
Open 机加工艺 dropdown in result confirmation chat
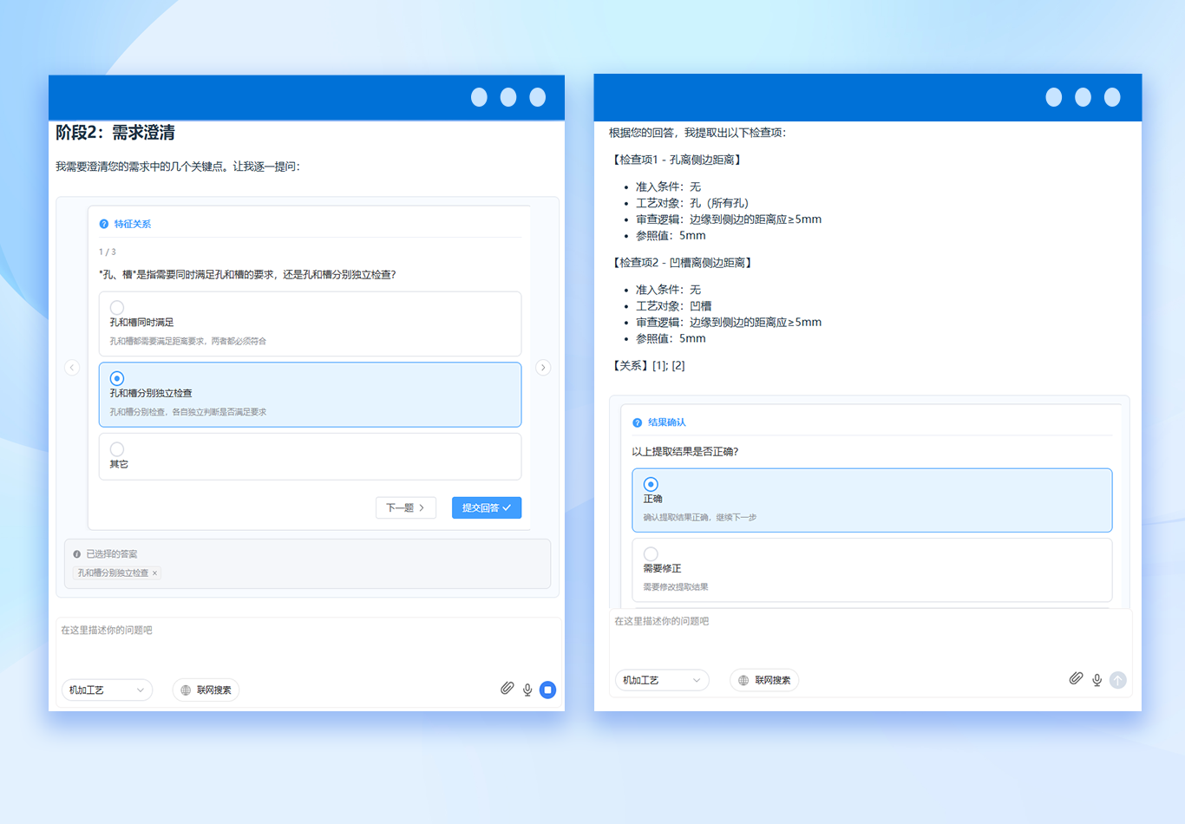coord(661,681)
